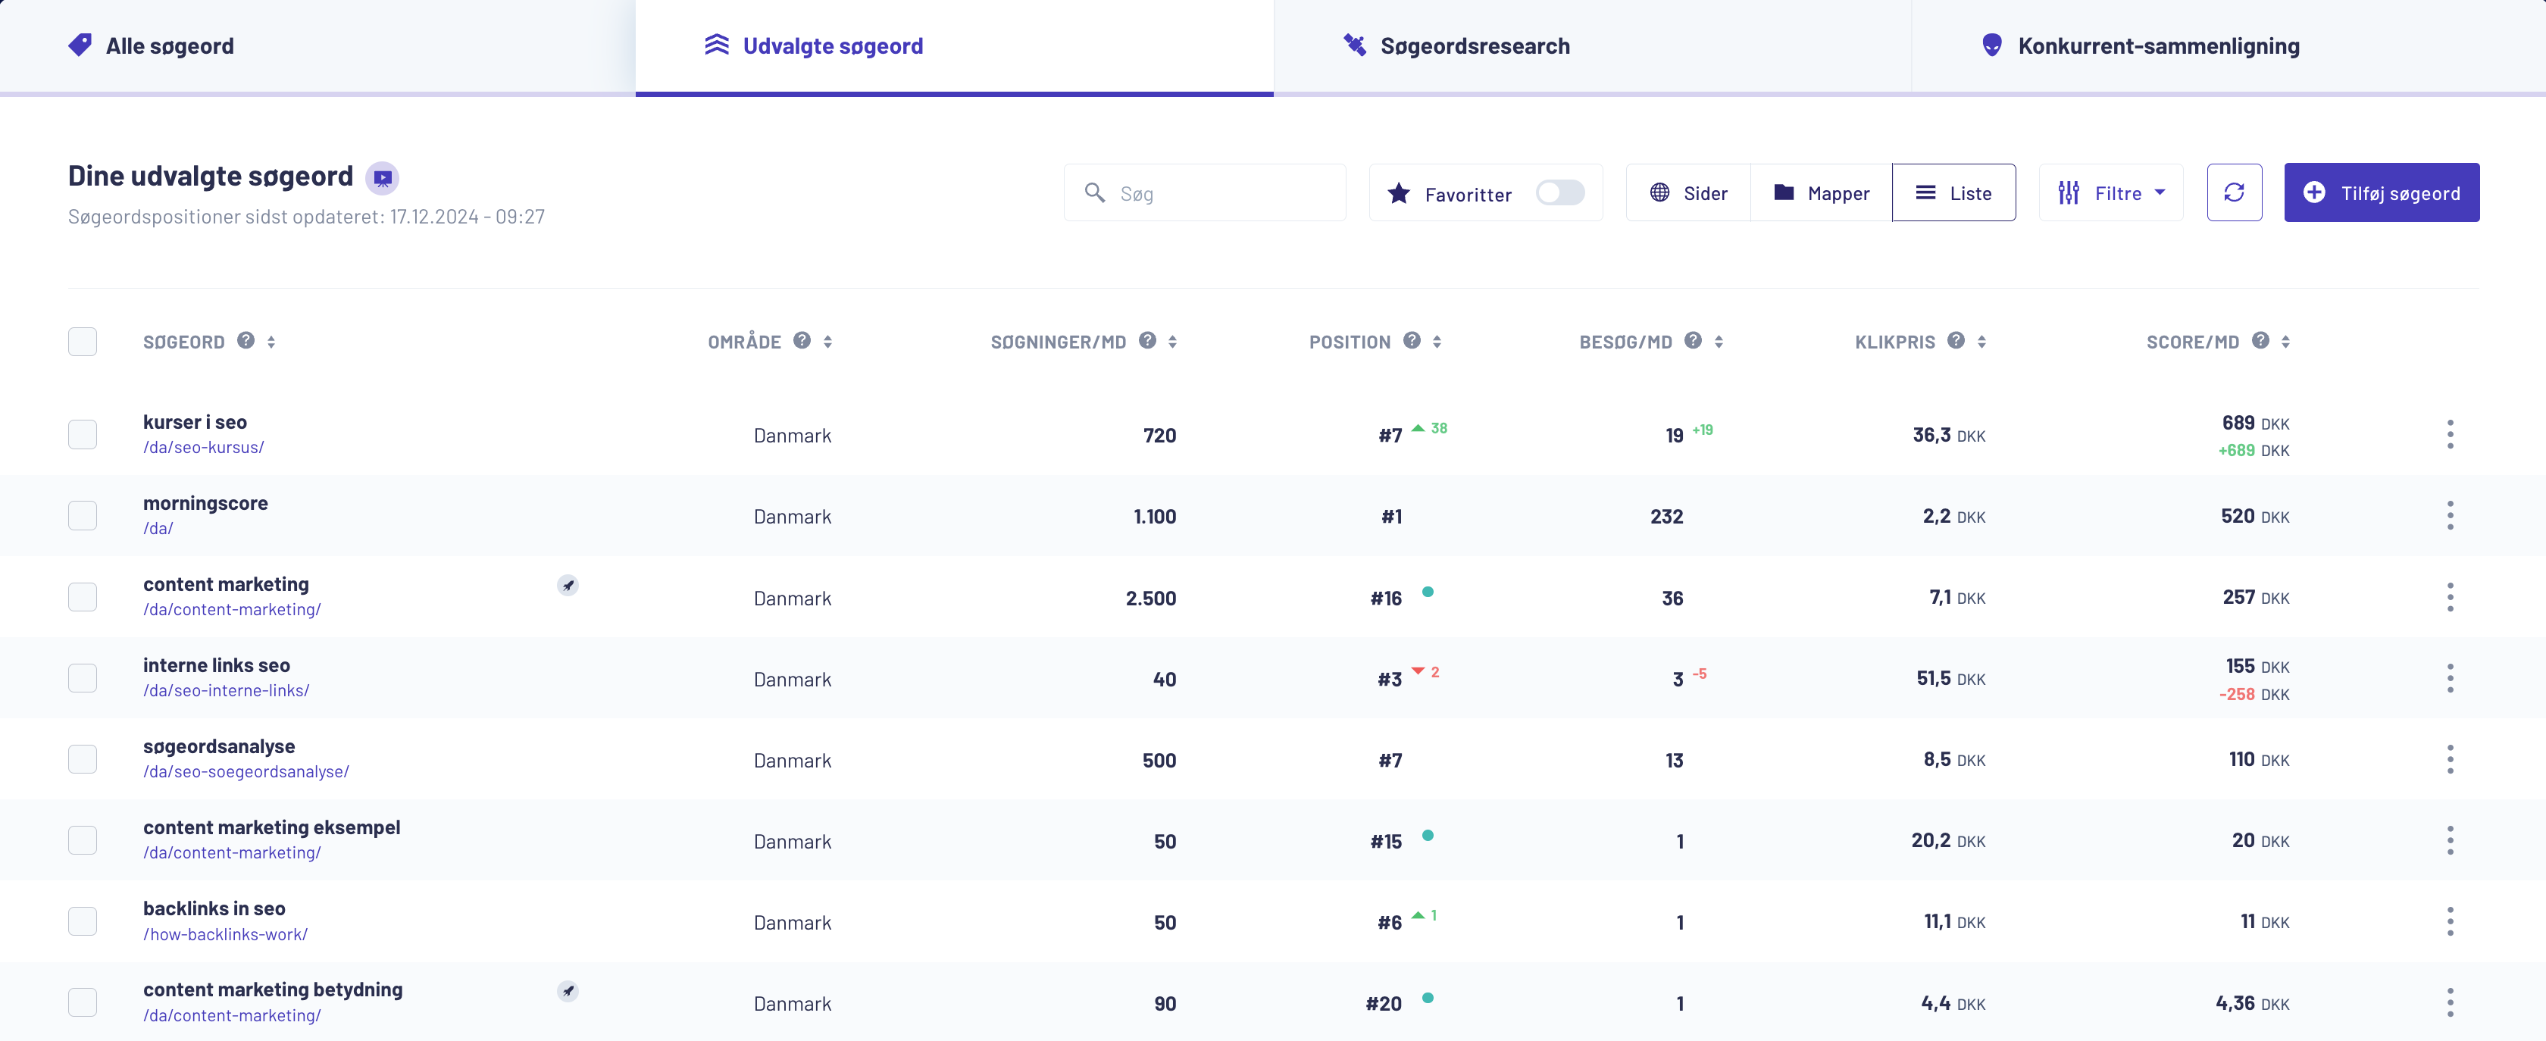Click into the Søg search field
Viewport: 2546px width, 1041px height.
tap(1204, 192)
